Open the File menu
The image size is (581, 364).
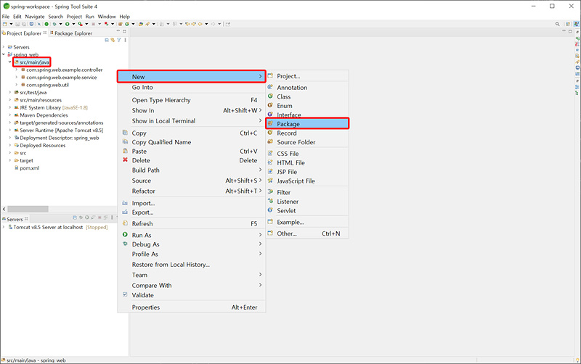(6, 17)
